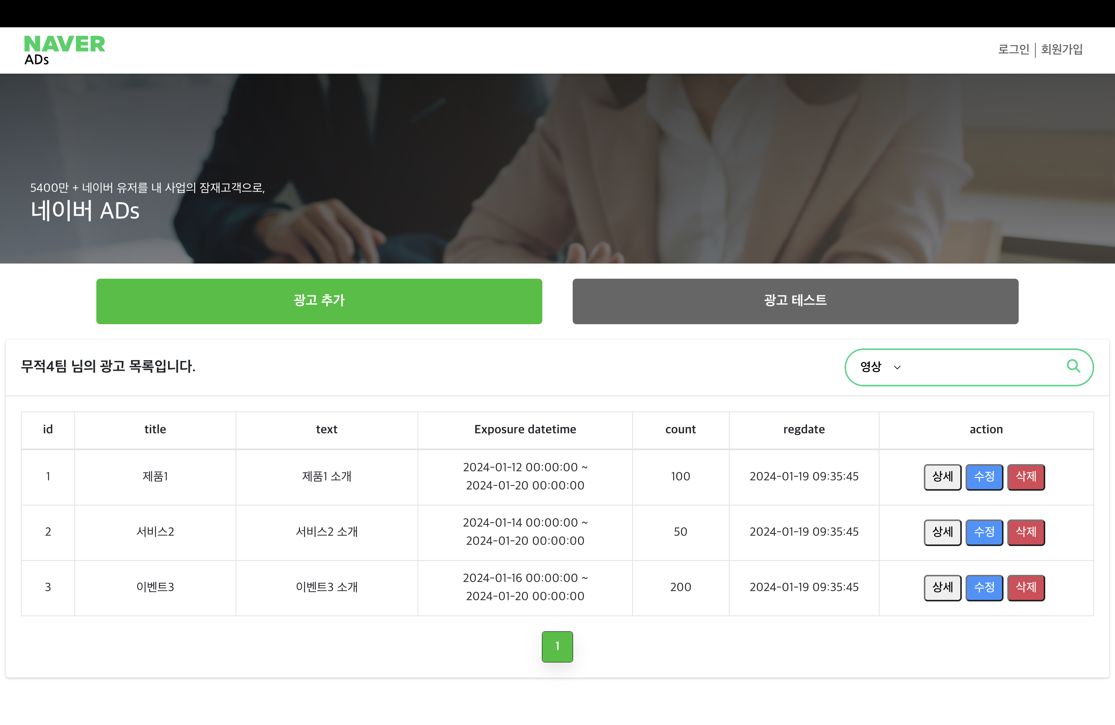The width and height of the screenshot is (1115, 725).
Task: Click the search magnifier icon
Action: pyautogui.click(x=1073, y=366)
